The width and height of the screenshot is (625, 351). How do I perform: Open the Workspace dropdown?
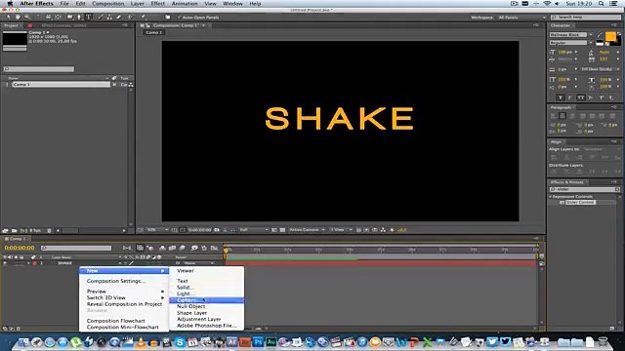(521, 18)
